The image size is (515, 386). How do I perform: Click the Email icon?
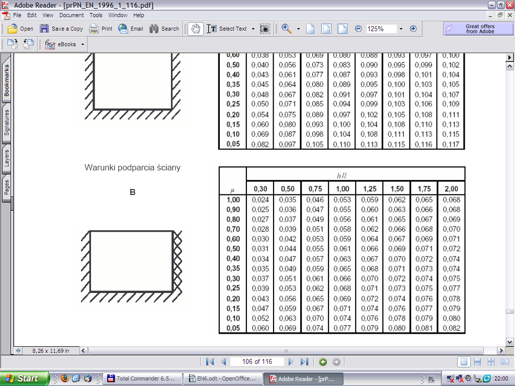click(123, 29)
